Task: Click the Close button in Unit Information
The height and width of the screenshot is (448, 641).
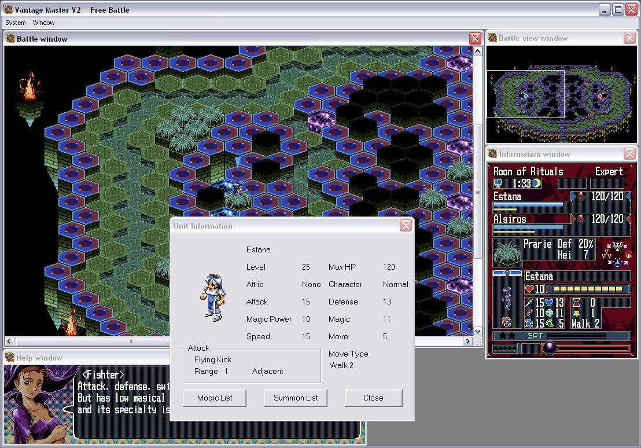Action: click(373, 398)
